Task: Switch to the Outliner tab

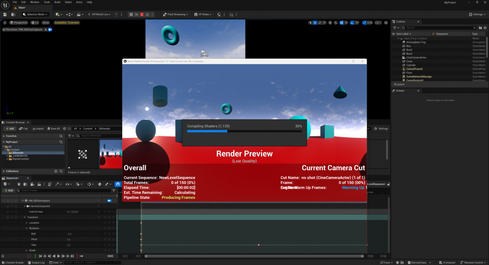Action: coord(401,22)
